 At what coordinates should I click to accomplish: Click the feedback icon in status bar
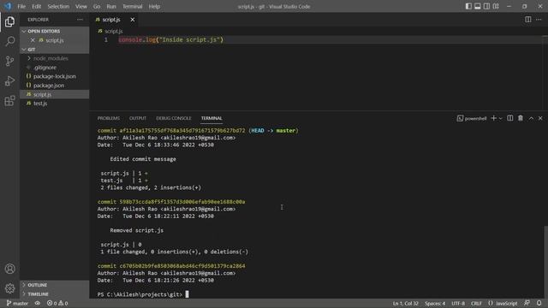[x=527, y=303]
